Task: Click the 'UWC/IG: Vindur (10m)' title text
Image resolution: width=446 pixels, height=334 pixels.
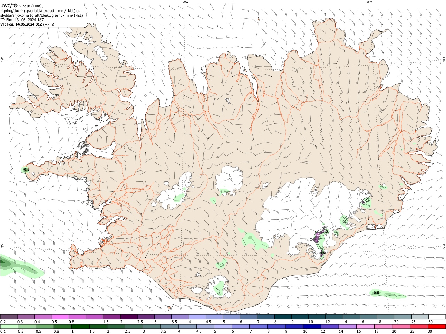Action: click(x=22, y=6)
